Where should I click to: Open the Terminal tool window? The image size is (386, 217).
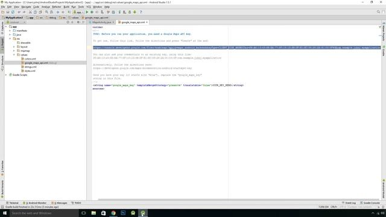12,203
